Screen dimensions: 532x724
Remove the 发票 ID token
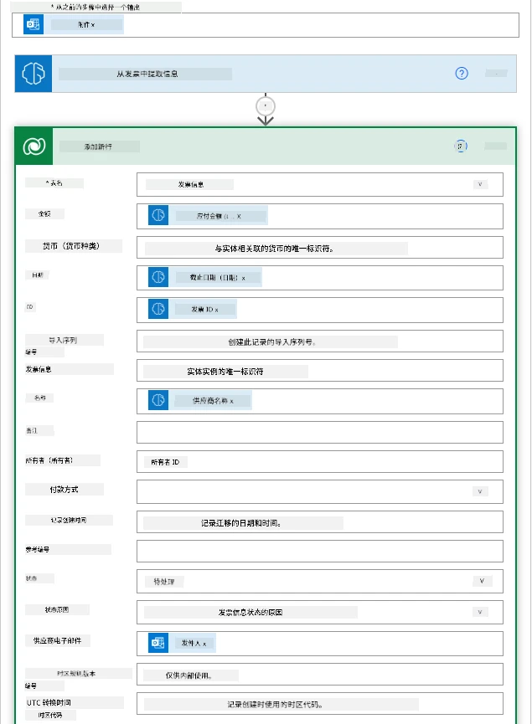tap(216, 310)
